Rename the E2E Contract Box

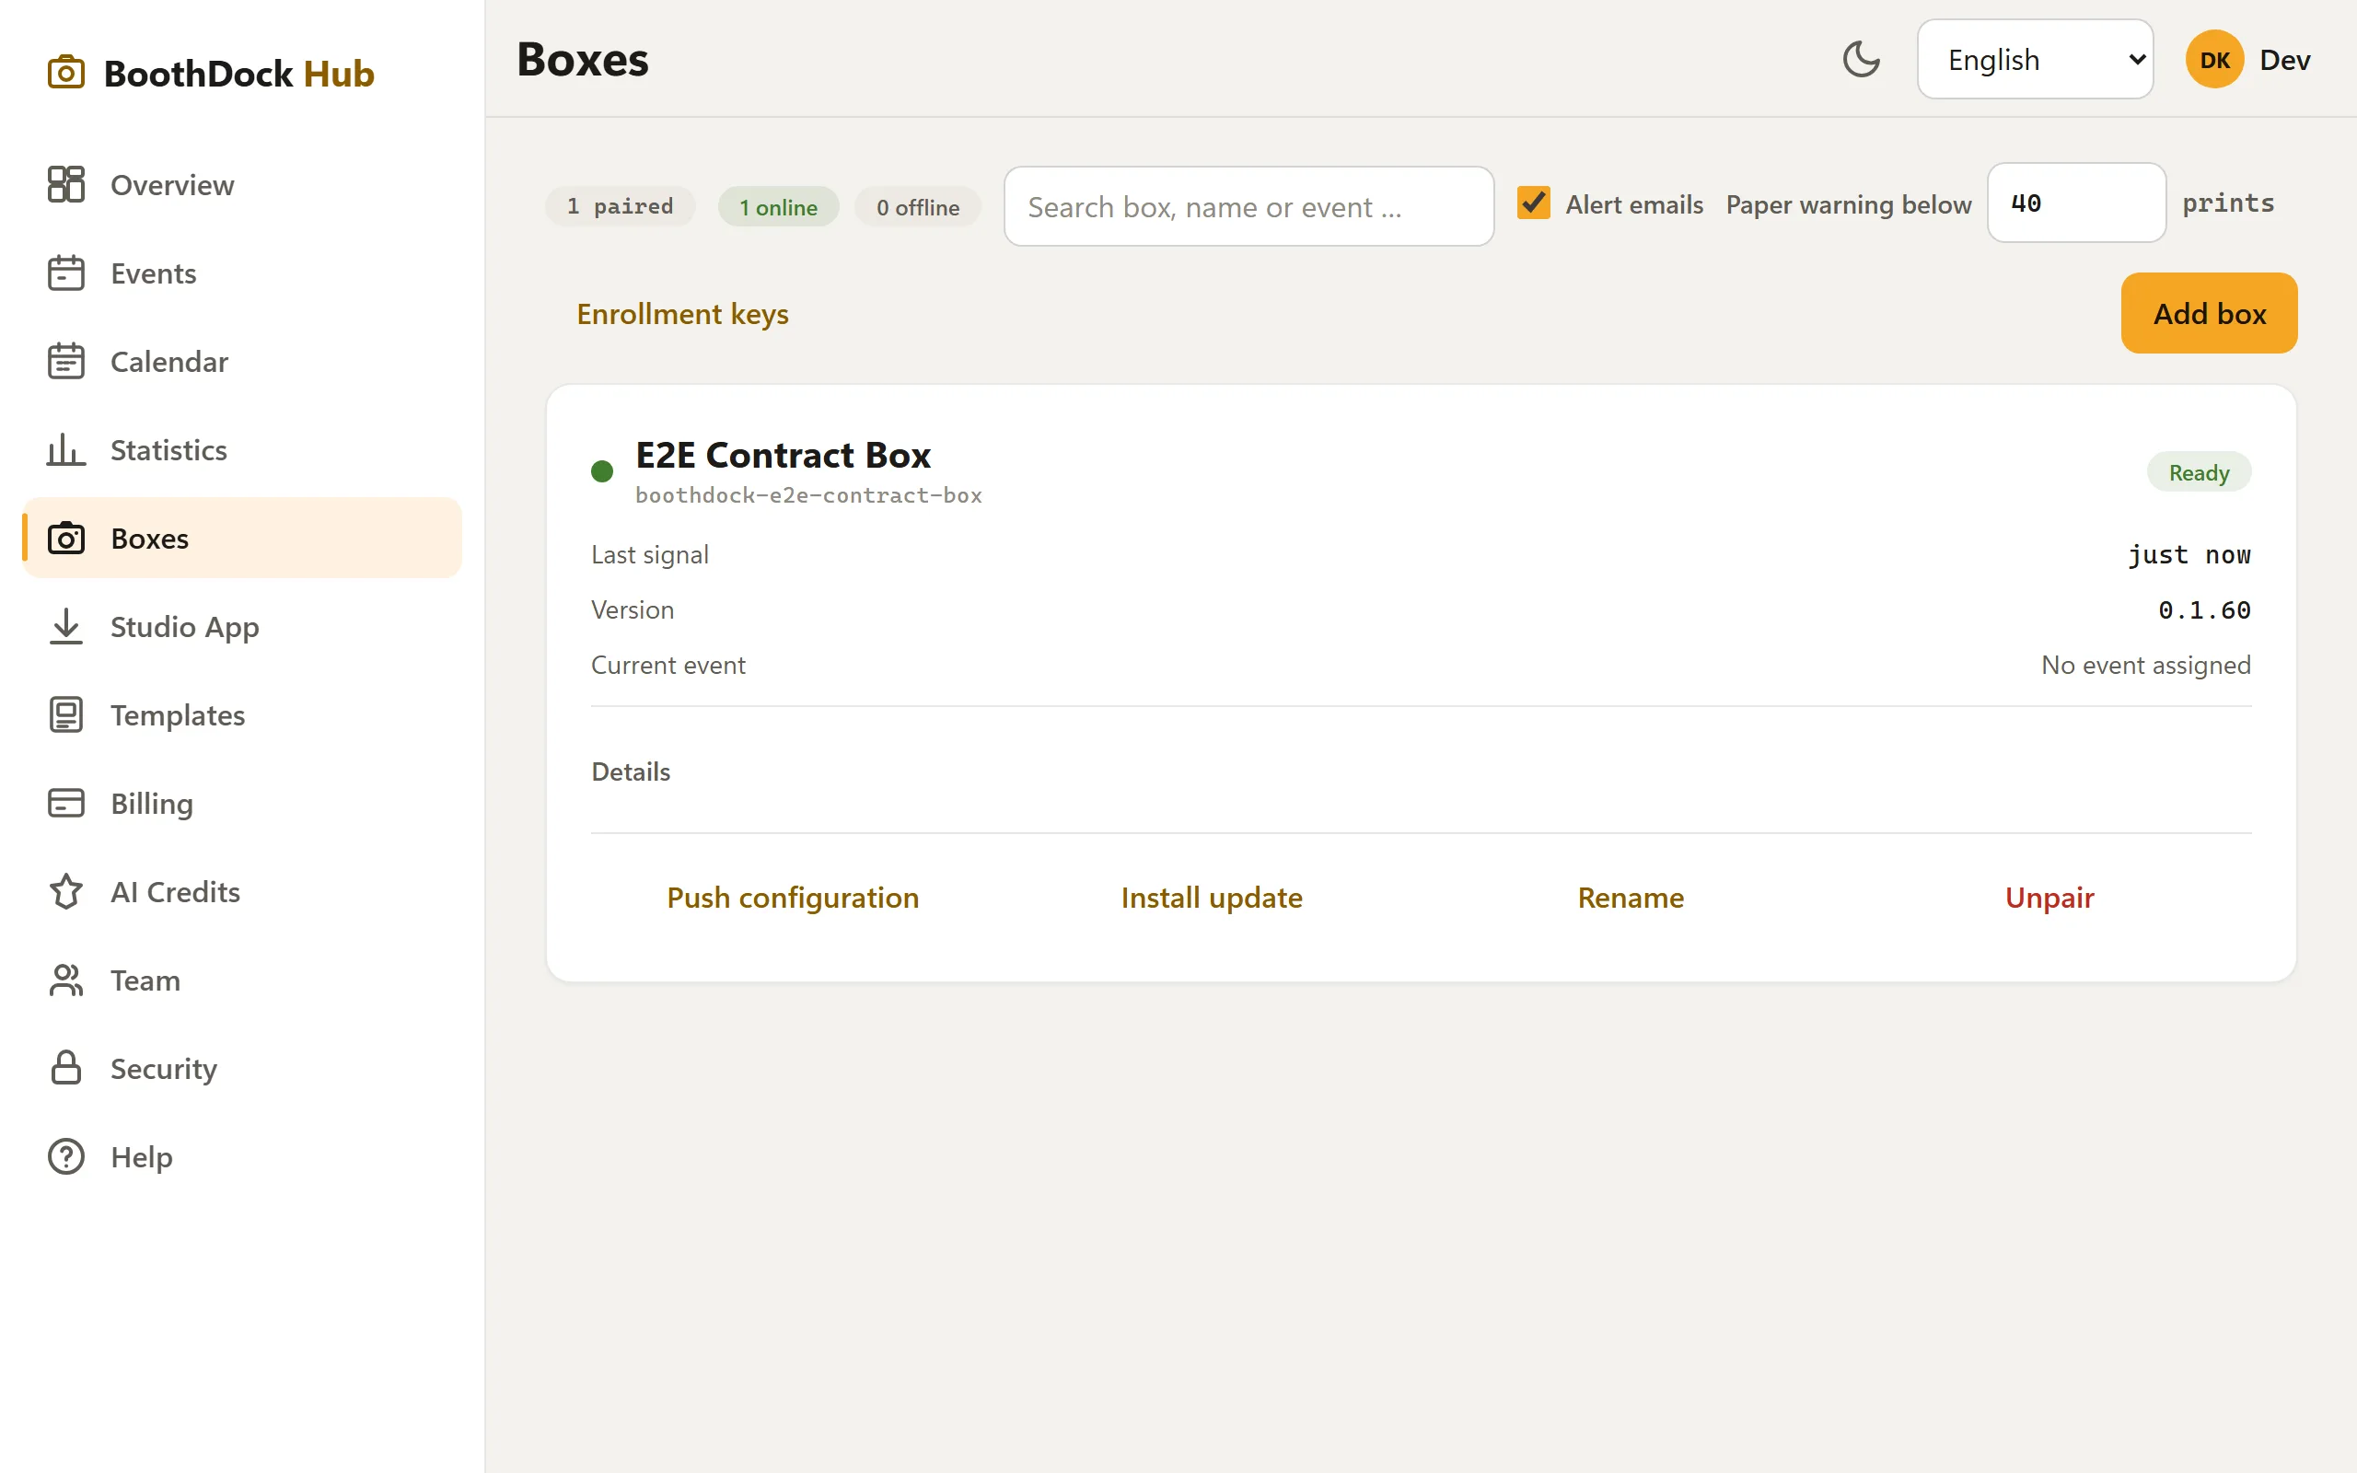pos(1631,898)
